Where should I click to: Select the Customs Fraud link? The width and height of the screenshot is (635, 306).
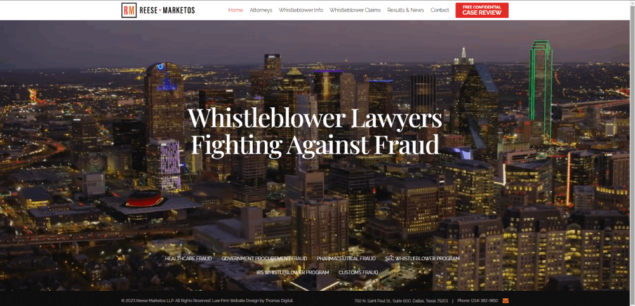click(x=358, y=272)
